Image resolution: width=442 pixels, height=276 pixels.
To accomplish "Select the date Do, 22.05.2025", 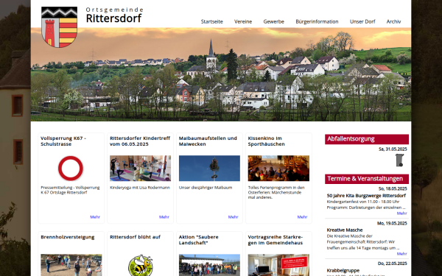I will point(393,263).
